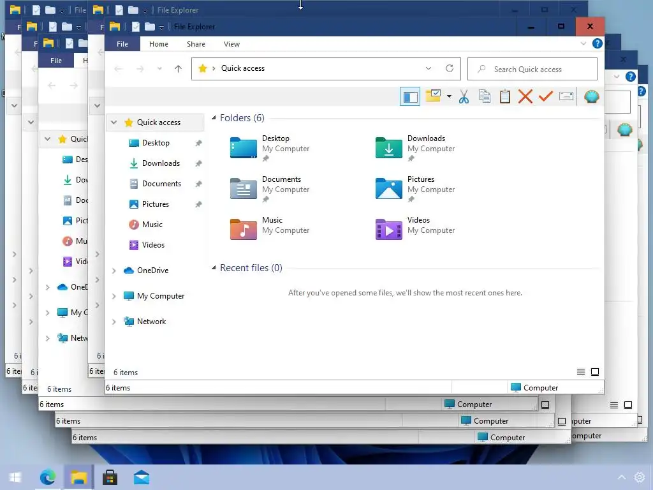The height and width of the screenshot is (490, 653).
Task: Click the Paste clipboard icon
Action: click(x=505, y=97)
